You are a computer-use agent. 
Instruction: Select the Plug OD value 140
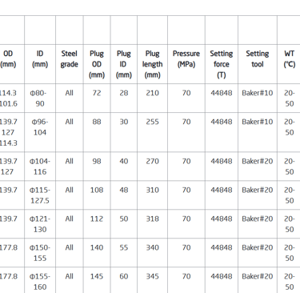pyautogui.click(x=97, y=248)
